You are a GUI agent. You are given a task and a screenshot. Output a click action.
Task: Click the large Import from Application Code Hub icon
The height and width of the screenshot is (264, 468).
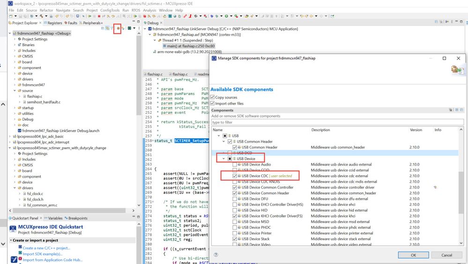(x=14, y=259)
